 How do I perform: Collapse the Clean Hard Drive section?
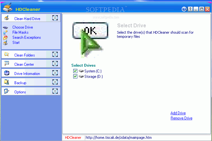point(55,18)
